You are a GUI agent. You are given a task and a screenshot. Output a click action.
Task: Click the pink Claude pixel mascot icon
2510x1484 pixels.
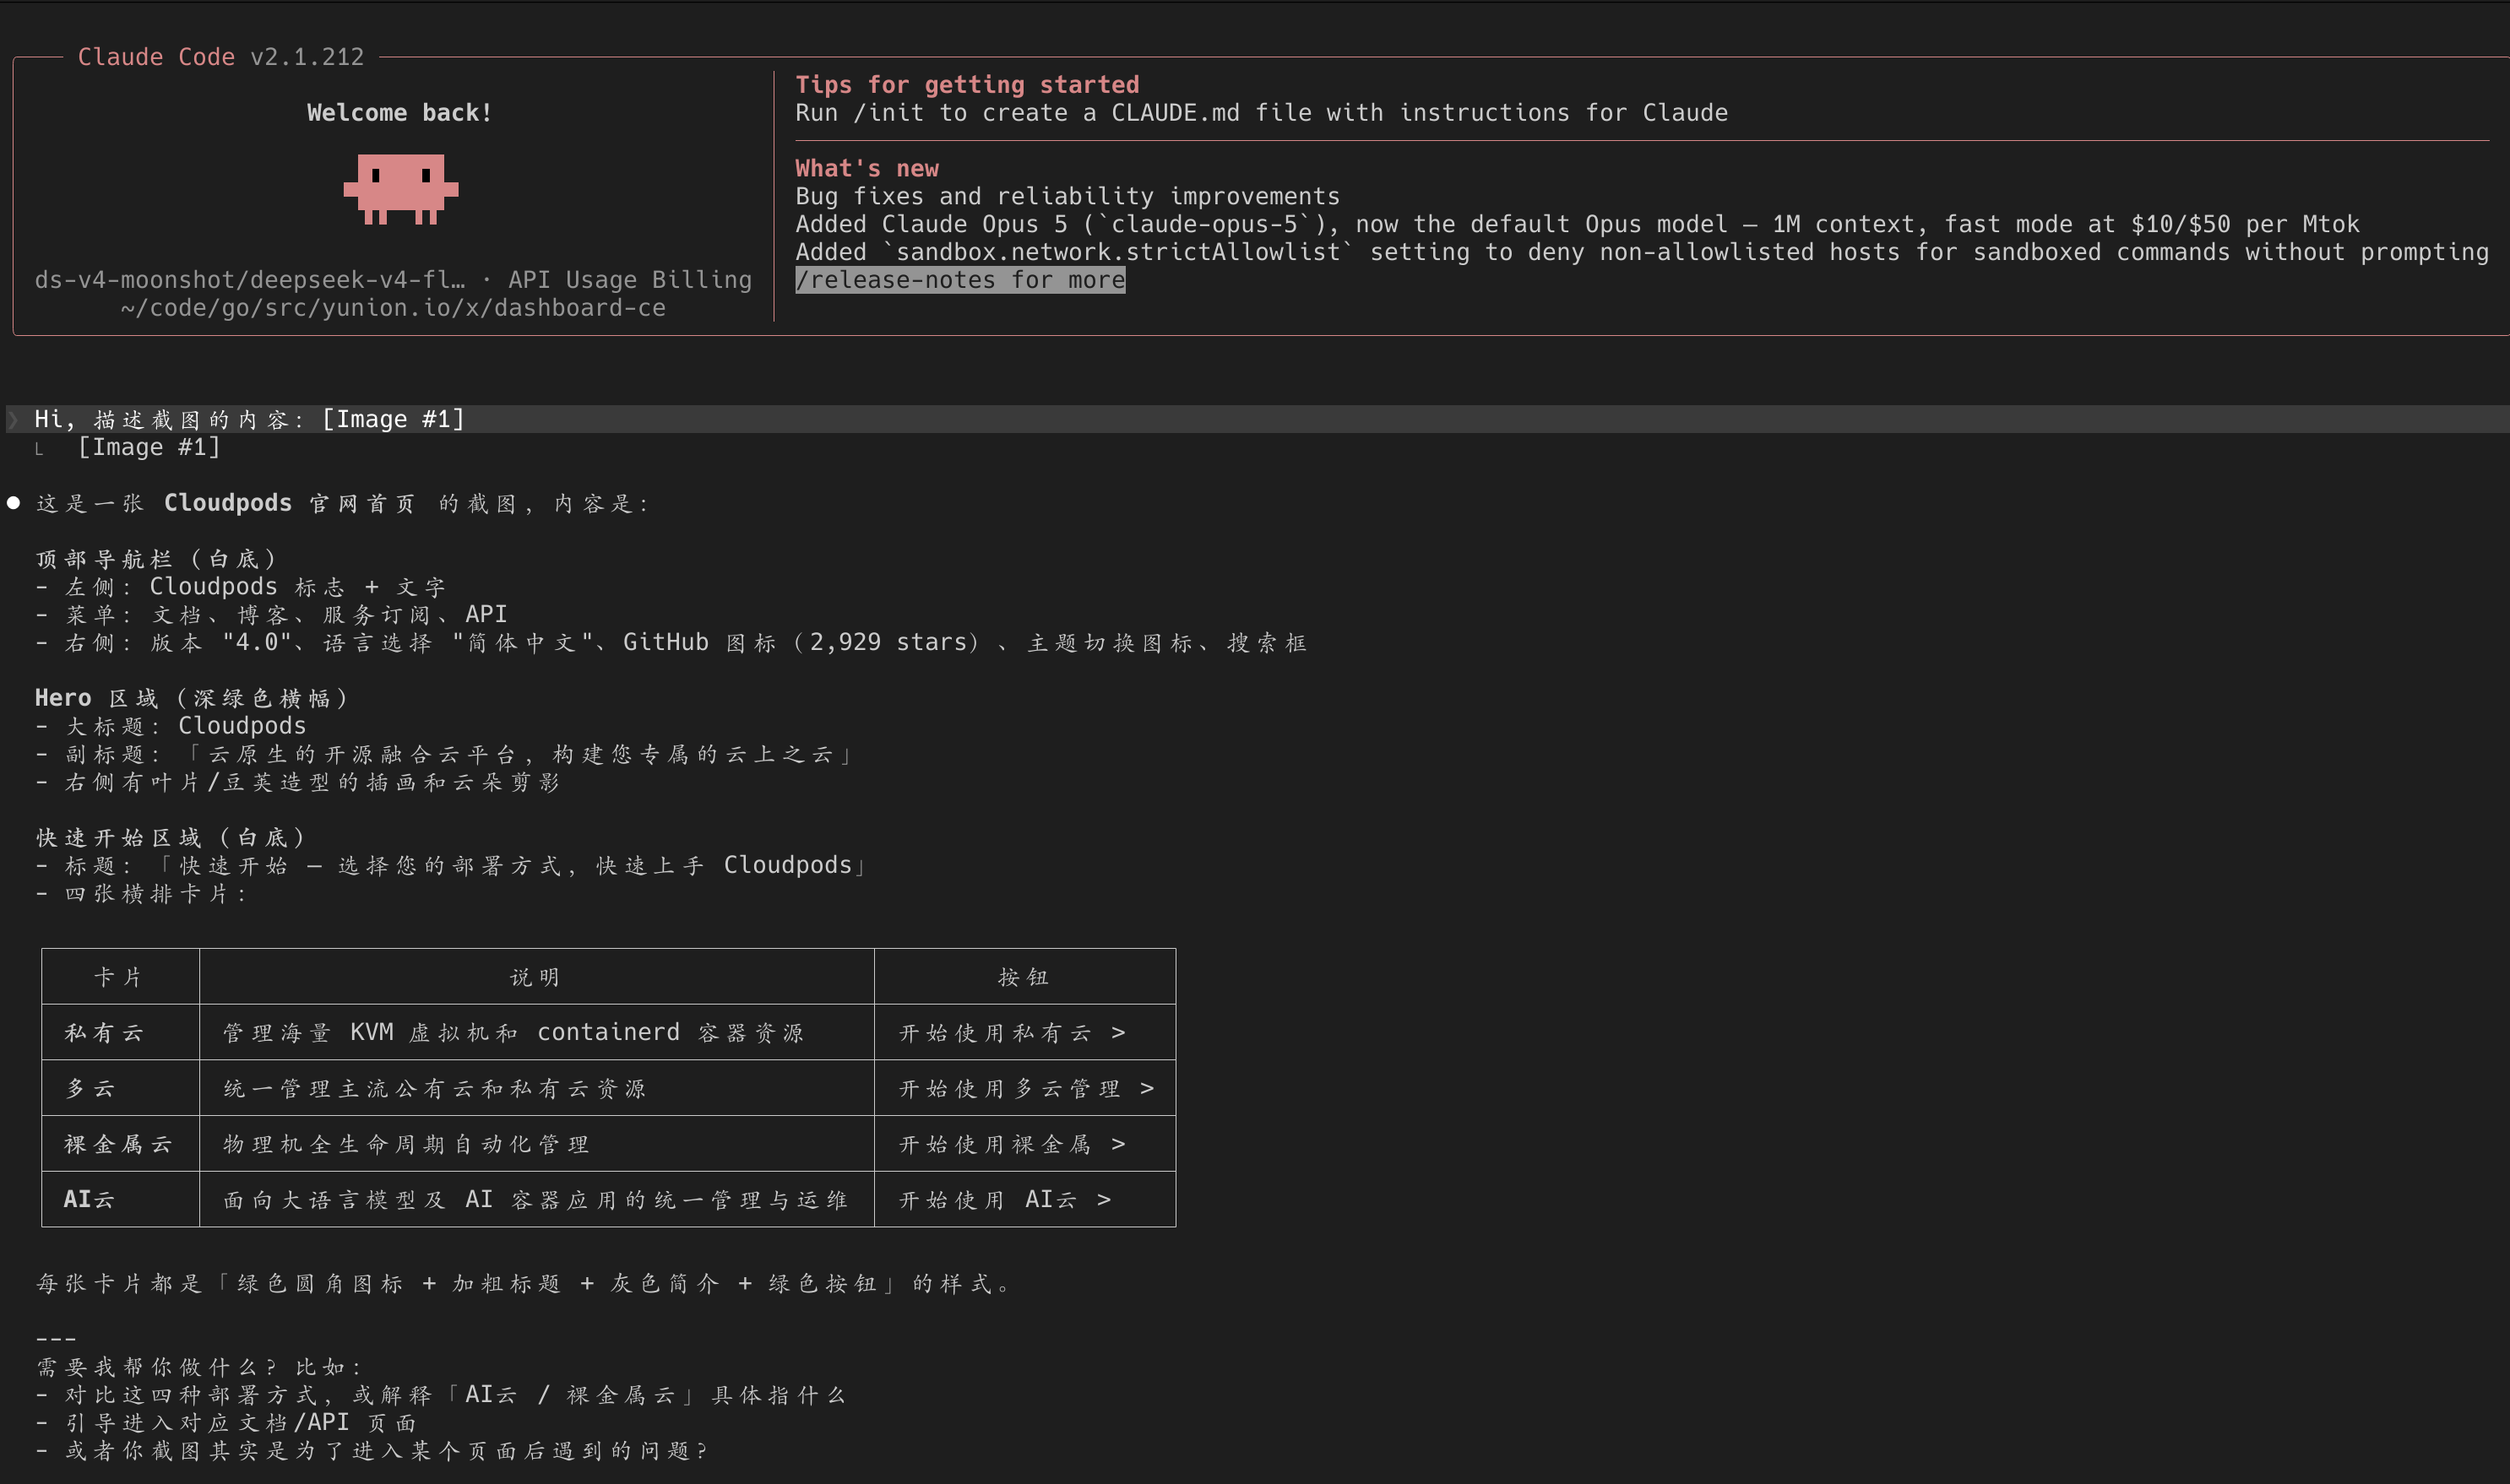(400, 189)
